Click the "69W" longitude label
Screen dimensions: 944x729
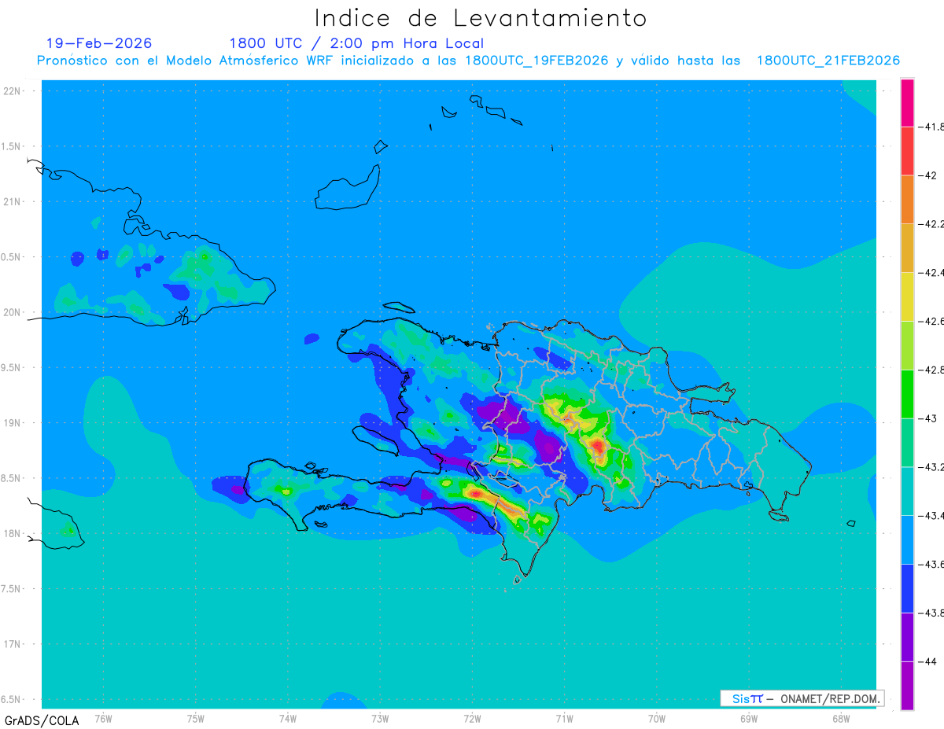[x=749, y=719]
